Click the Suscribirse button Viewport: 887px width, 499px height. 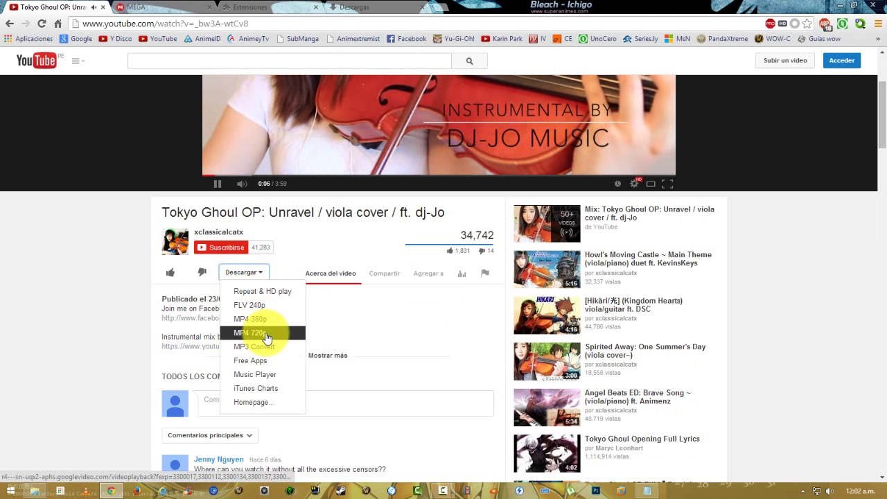[x=220, y=247]
